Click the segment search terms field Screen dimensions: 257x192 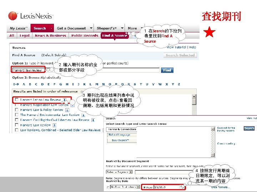click(x=164, y=172)
